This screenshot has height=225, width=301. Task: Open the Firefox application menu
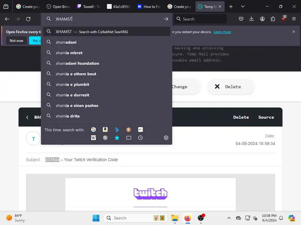(294, 19)
